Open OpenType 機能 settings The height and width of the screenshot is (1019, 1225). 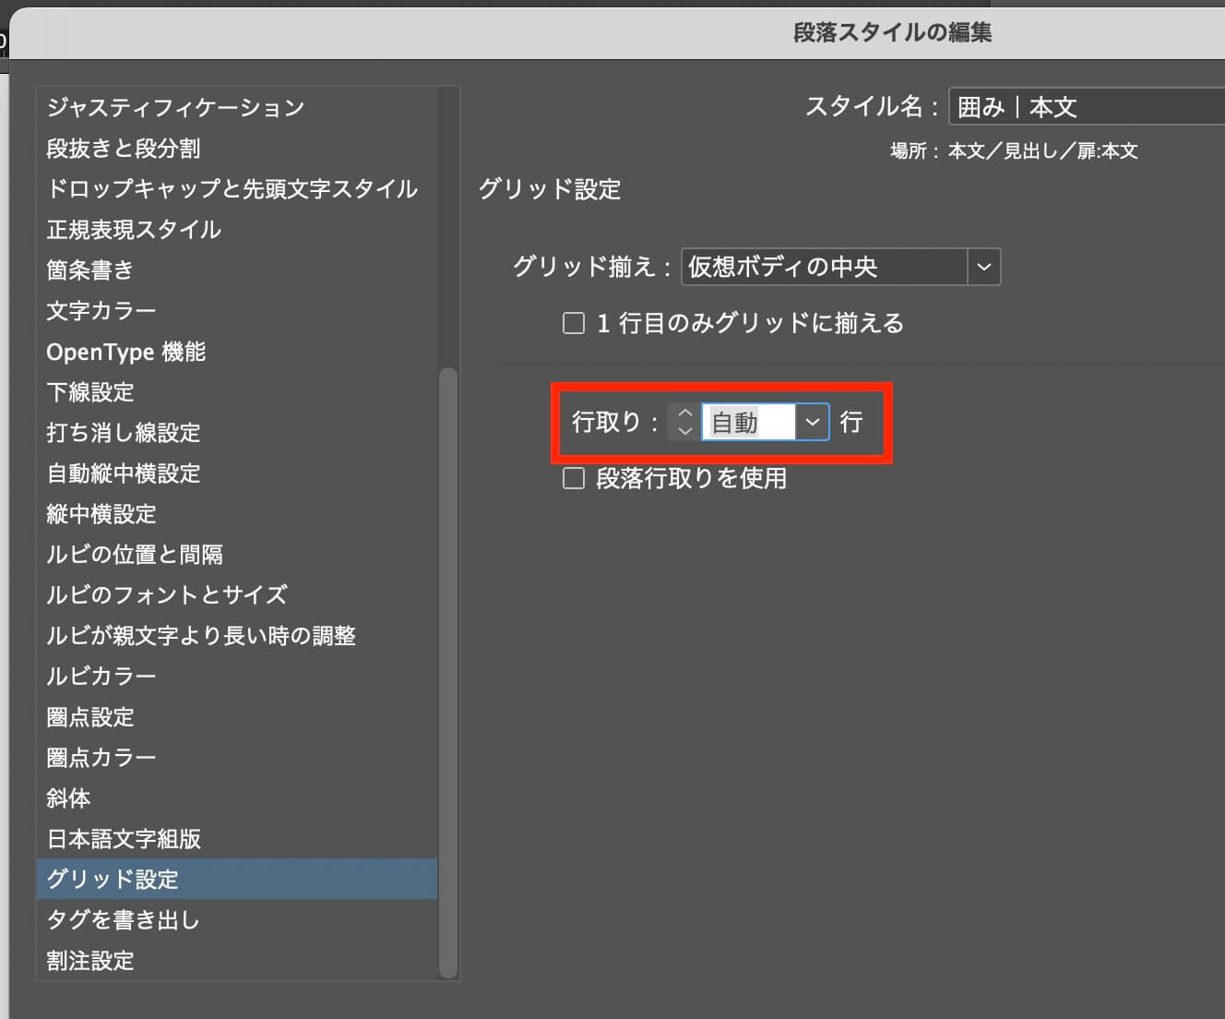pyautogui.click(x=126, y=352)
